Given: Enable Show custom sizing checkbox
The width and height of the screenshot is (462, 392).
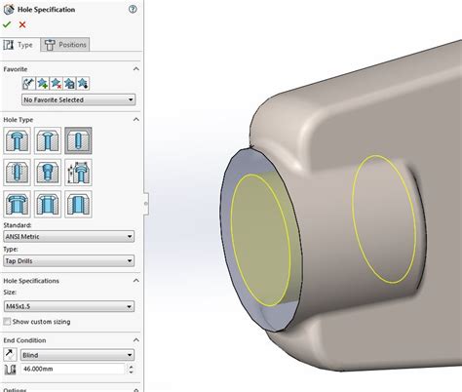Looking at the screenshot, I should [x=7, y=322].
